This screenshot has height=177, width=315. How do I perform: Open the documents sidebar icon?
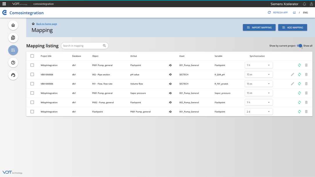click(x=13, y=38)
